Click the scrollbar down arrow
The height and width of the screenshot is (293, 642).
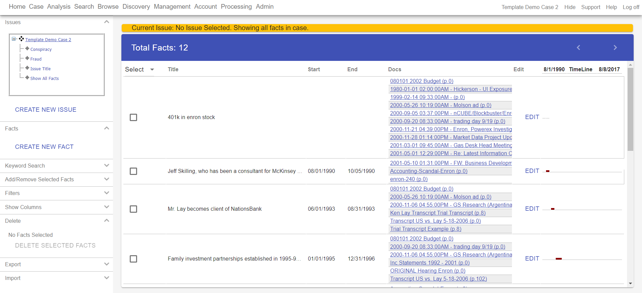pos(630,284)
